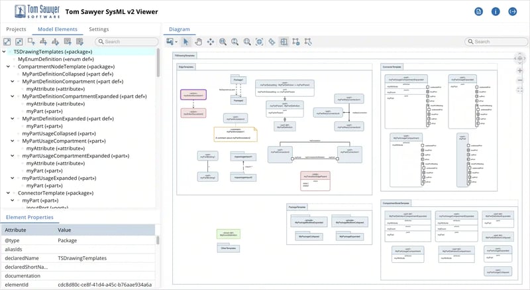Click the global layout icon
Screen dimensions: 530x290
pyautogui.click(x=308, y=42)
